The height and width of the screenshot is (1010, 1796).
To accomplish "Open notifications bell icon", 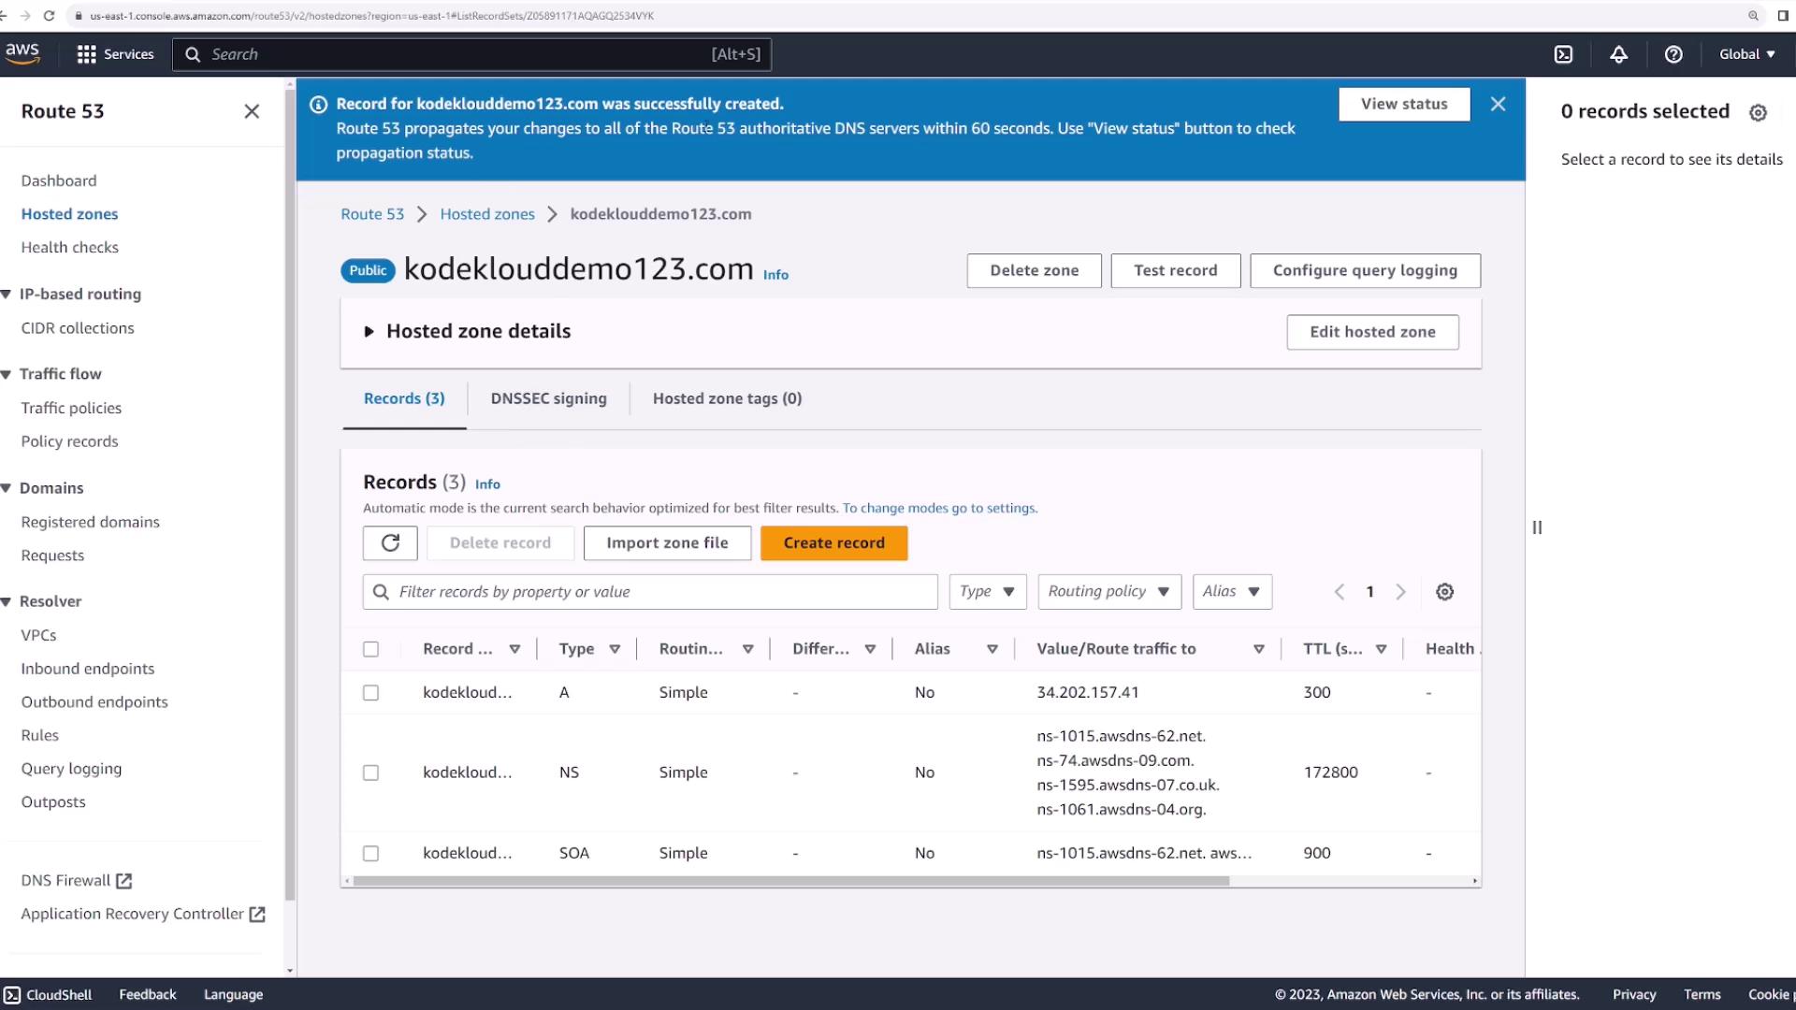I will (x=1618, y=54).
